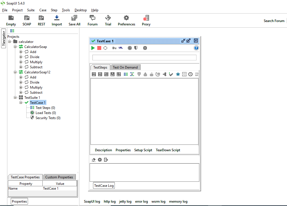Add a SOAP Mock Response step icon
This screenshot has width=287, height=206.
click(197, 74)
